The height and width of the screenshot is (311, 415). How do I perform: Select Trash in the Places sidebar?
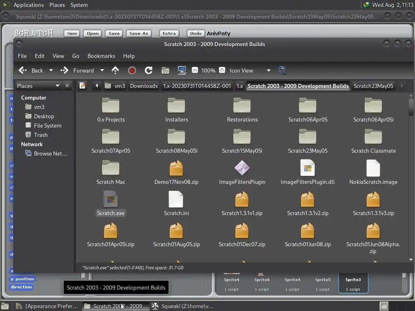[41, 135]
